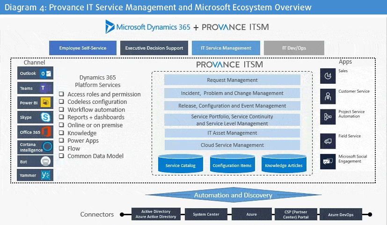Click the Service Portfolio, Service Continuity bar
The height and width of the screenshot is (225, 387).
(x=232, y=120)
